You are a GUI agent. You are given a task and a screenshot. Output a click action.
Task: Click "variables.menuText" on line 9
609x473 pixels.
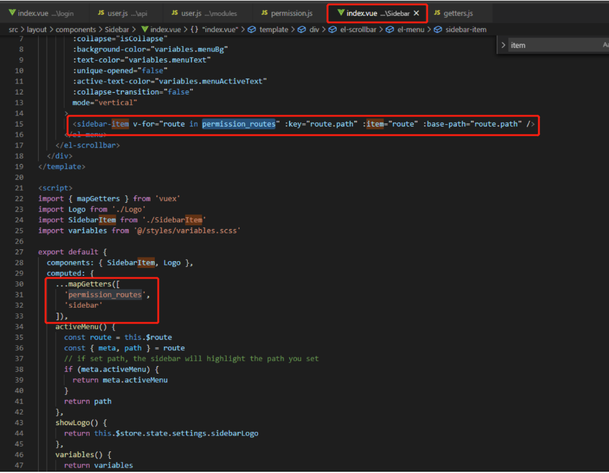(167, 60)
